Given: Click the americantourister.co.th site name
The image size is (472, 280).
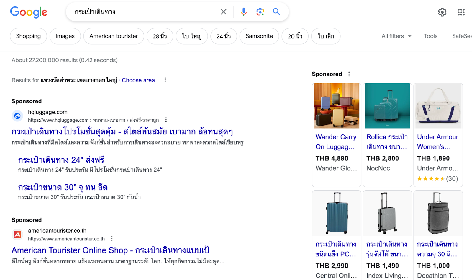Looking at the screenshot, I should coord(57,231).
